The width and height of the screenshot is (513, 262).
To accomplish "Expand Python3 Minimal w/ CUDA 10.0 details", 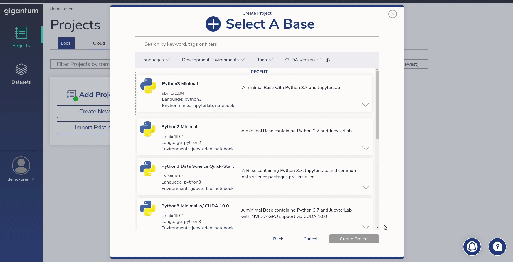I will pyautogui.click(x=366, y=227).
